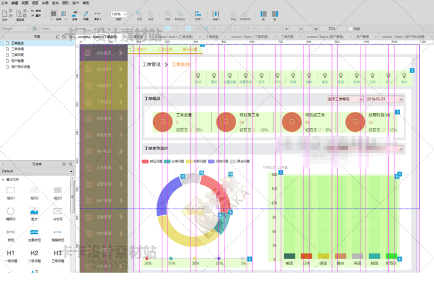Open the distribute 分布 dropdown

point(216,15)
